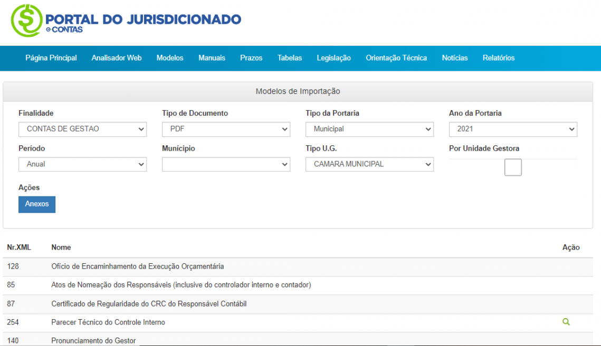The width and height of the screenshot is (601, 346).
Task: Toggle the Por Unidade Gestora checkbox
Action: click(513, 167)
